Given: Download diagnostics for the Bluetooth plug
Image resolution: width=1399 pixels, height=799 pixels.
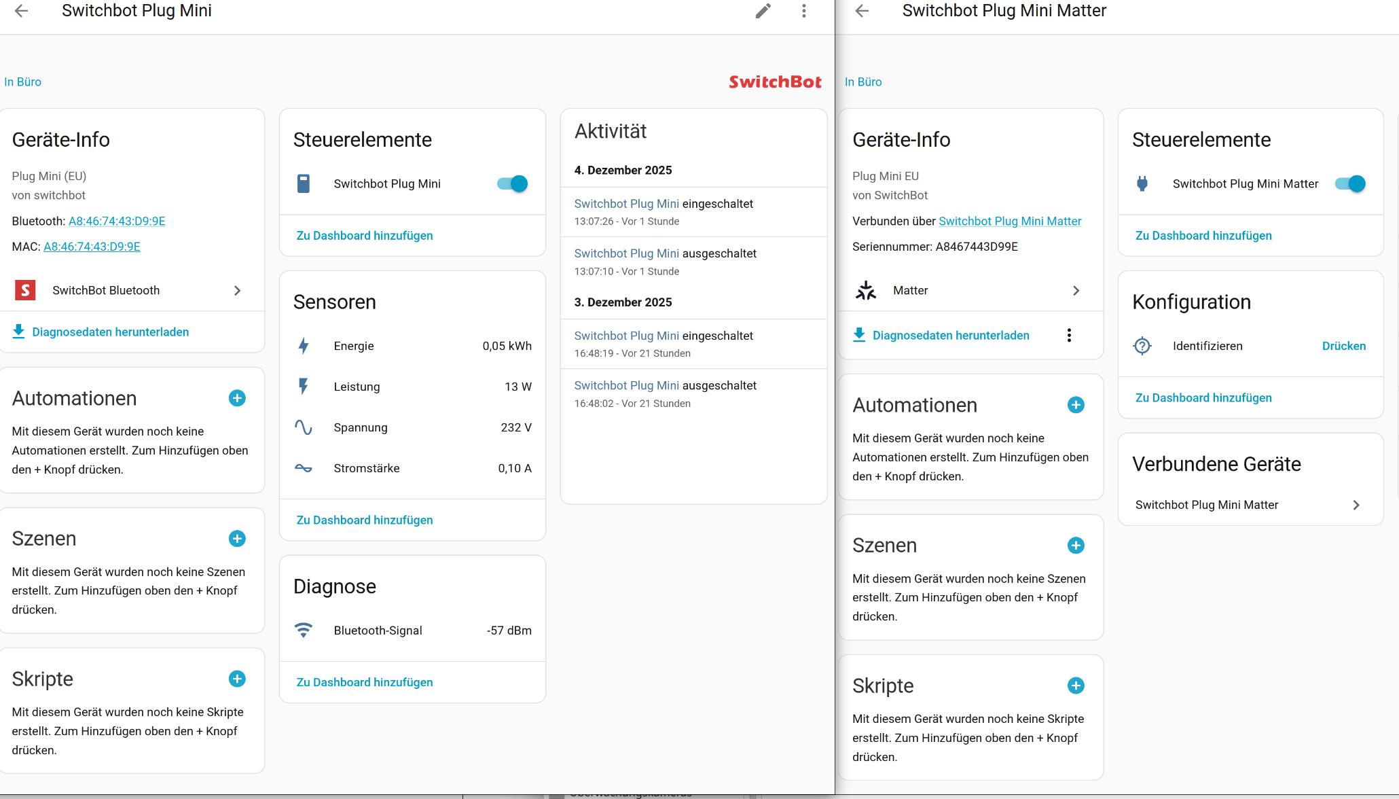Looking at the screenshot, I should [x=110, y=332].
